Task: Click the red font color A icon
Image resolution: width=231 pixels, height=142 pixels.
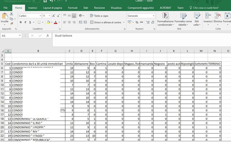Action: pyautogui.click(x=56, y=22)
